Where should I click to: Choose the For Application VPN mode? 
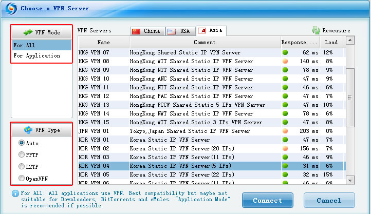point(42,56)
